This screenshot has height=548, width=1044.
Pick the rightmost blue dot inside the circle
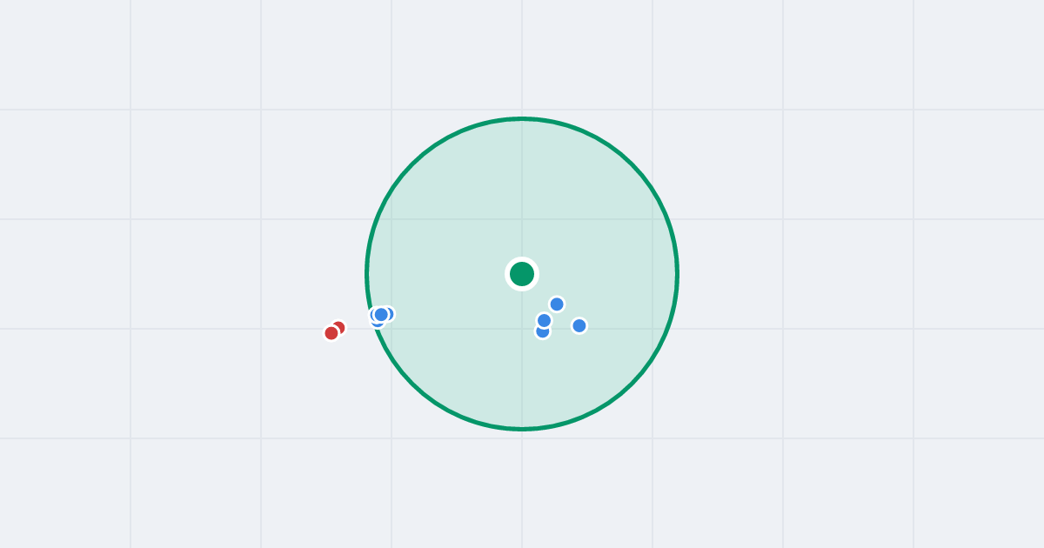pos(579,325)
